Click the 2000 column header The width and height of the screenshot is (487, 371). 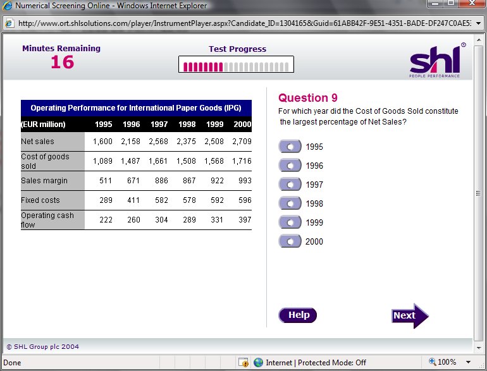pyautogui.click(x=242, y=125)
